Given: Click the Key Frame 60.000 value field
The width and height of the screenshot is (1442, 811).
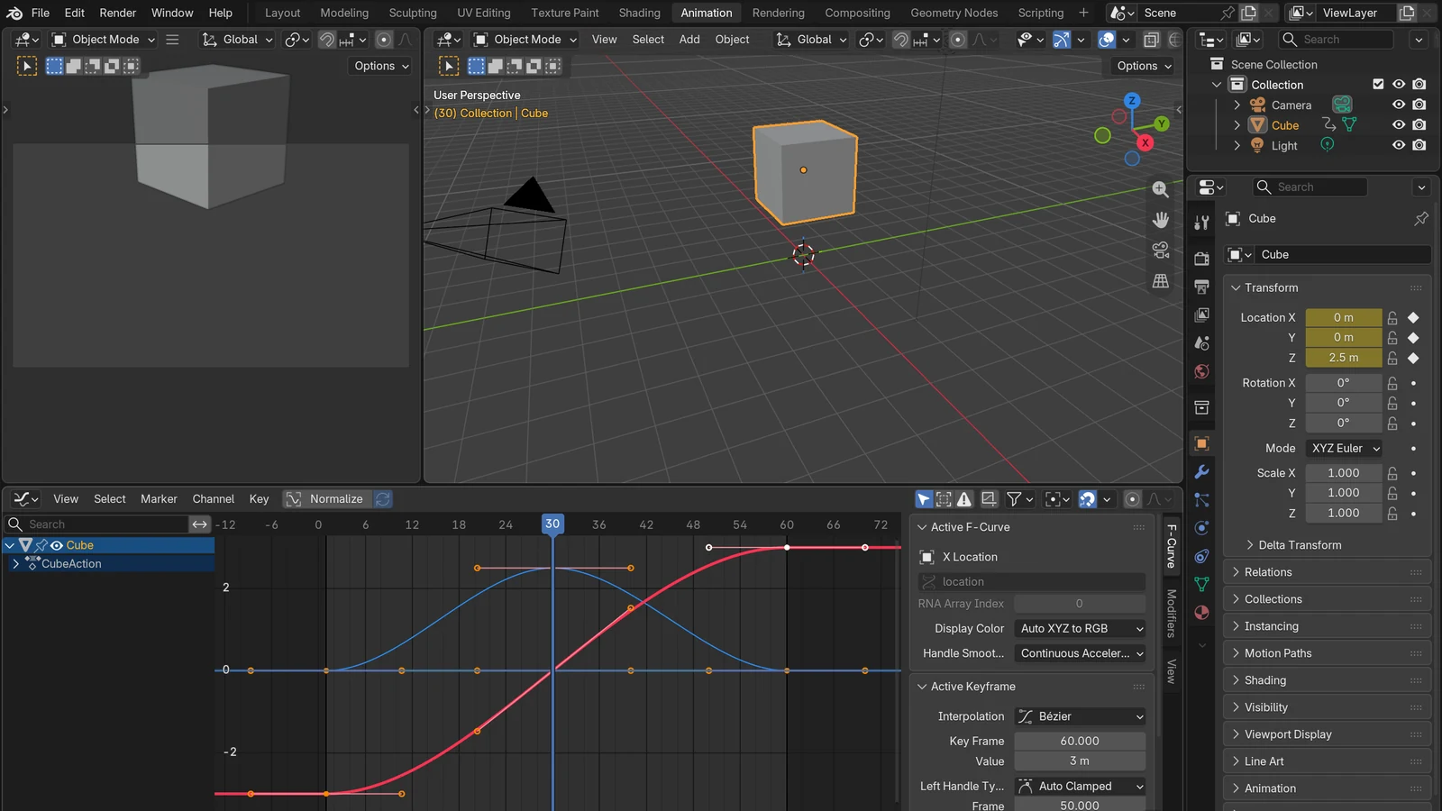Looking at the screenshot, I should (x=1080, y=741).
